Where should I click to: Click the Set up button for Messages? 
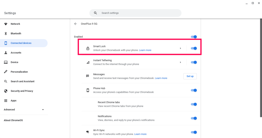click(x=190, y=76)
